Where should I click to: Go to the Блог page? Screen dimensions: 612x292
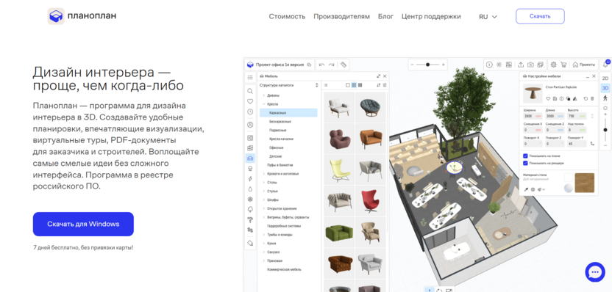click(385, 16)
